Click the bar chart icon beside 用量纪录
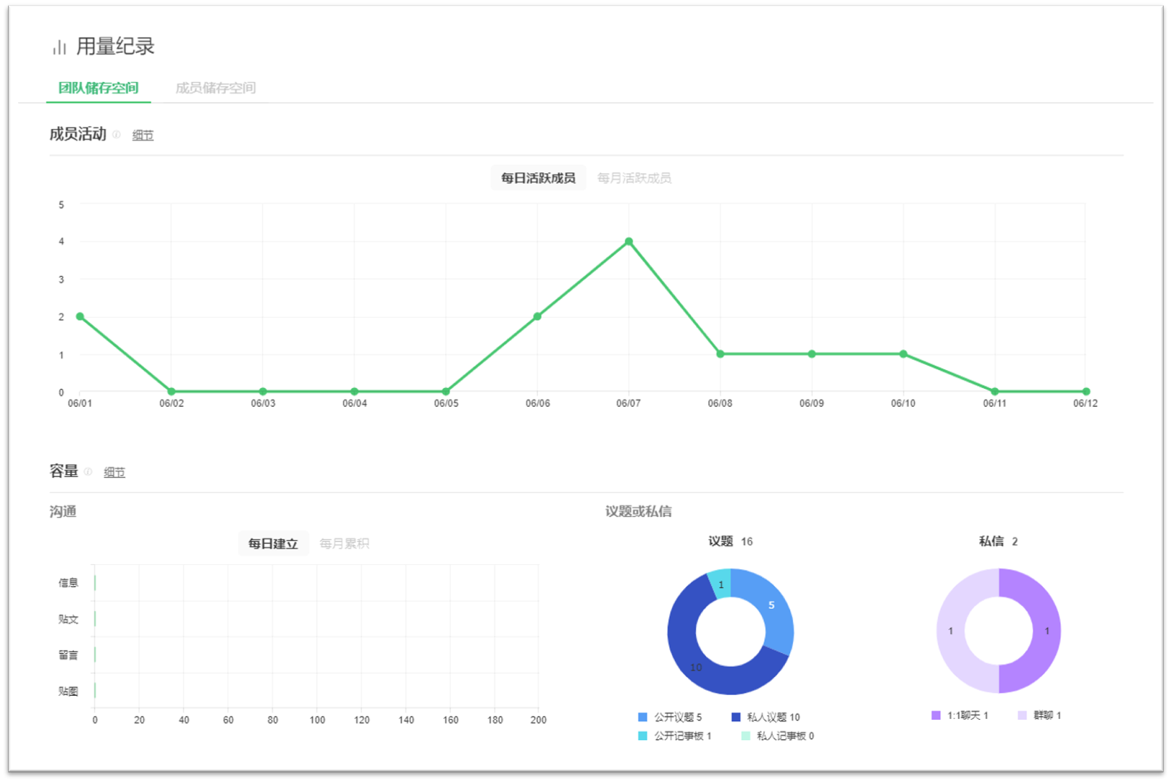Screen dimensions: 1171x782 pyautogui.click(x=59, y=48)
